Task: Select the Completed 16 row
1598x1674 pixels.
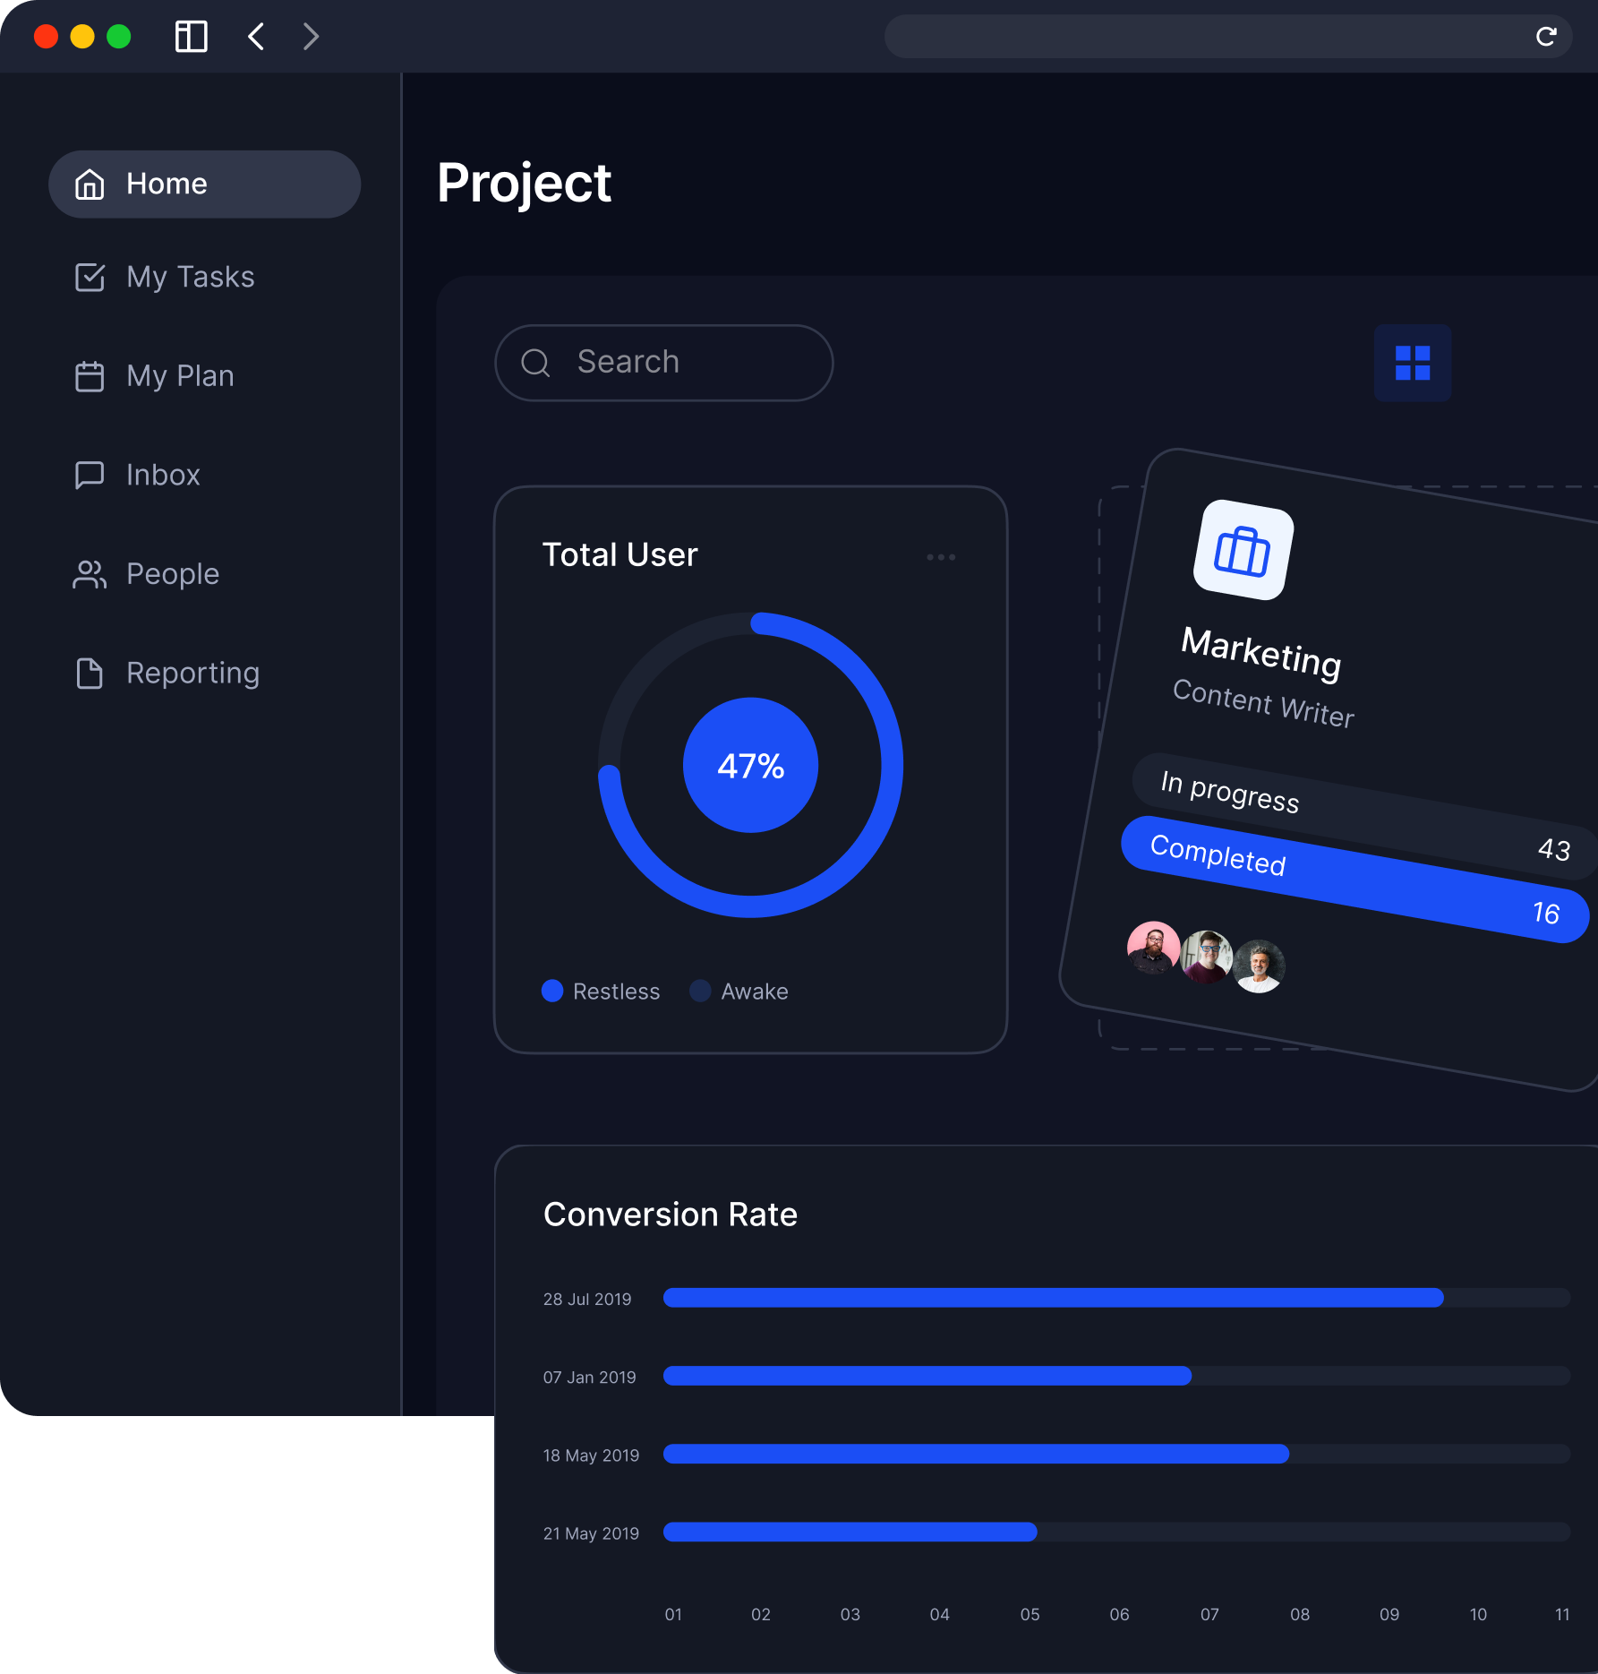Action: pos(1355,879)
